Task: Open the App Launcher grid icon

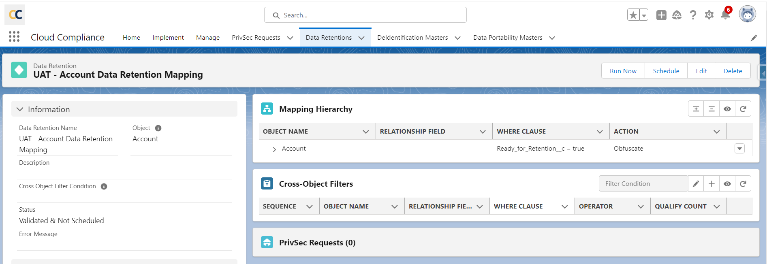Action: click(14, 37)
